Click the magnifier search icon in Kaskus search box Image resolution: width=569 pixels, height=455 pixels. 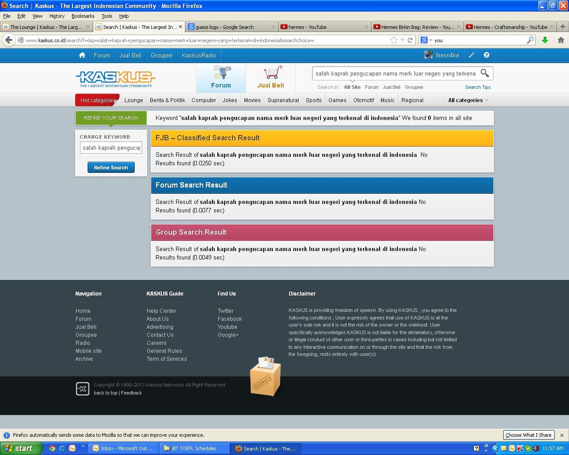tap(485, 73)
